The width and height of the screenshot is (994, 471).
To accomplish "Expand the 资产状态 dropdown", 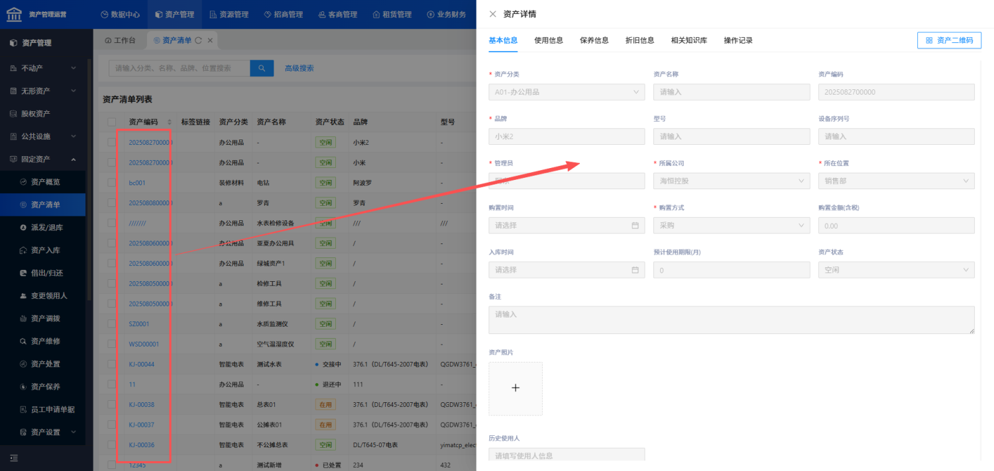I will point(897,270).
